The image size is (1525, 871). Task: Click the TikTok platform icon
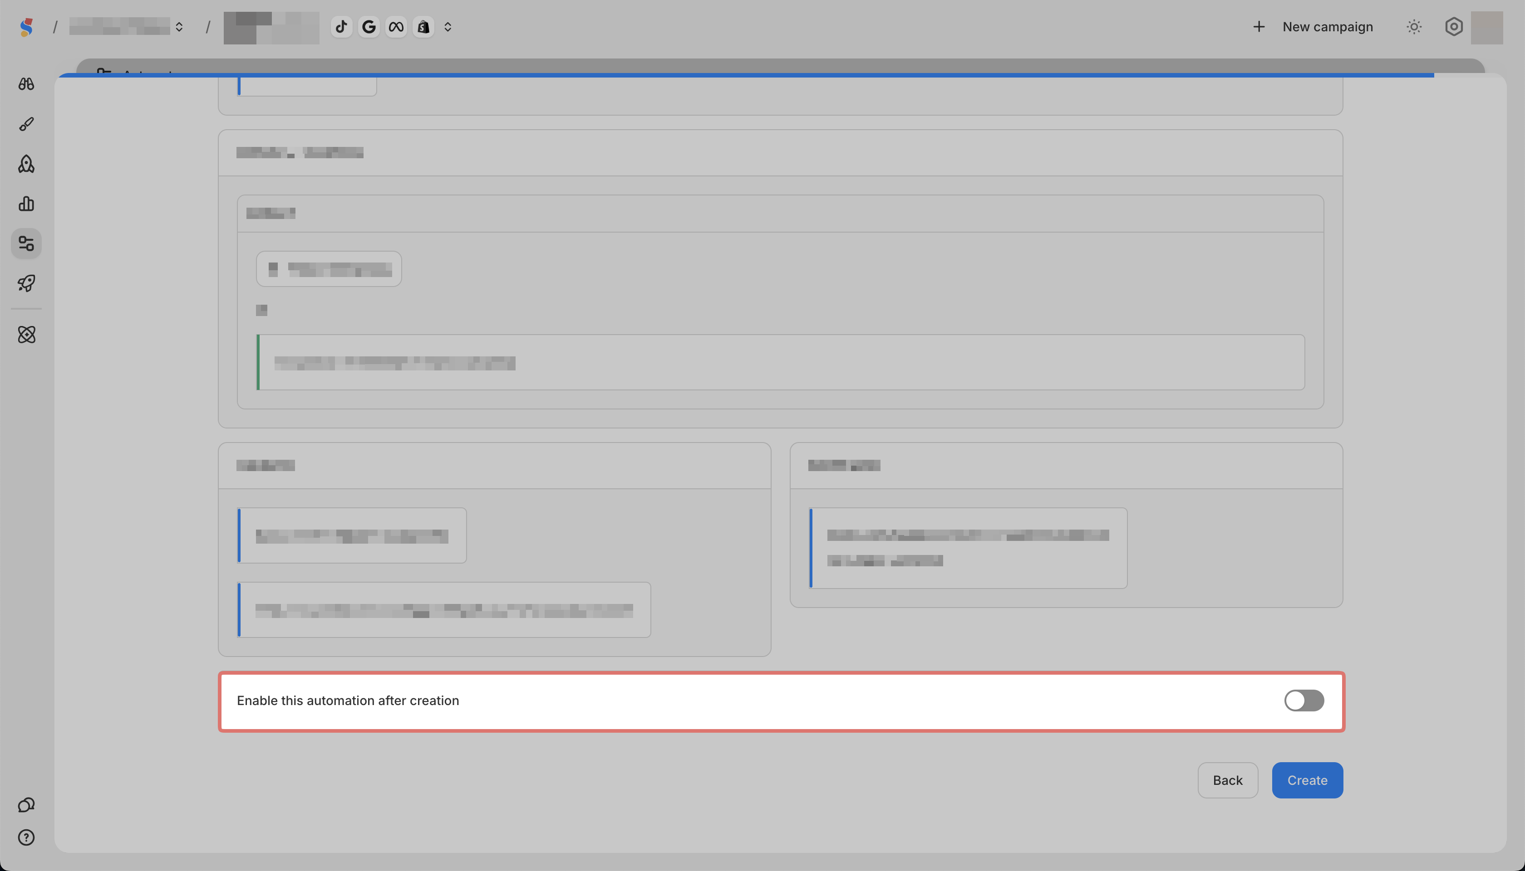[341, 27]
